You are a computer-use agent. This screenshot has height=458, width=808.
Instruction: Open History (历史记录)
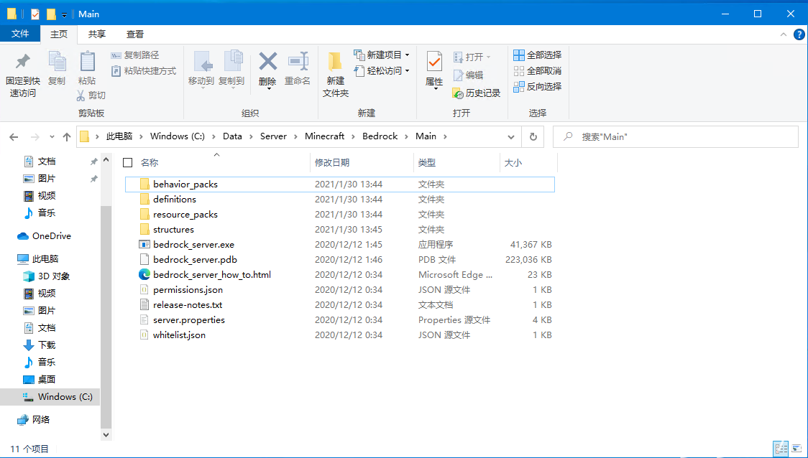(477, 93)
